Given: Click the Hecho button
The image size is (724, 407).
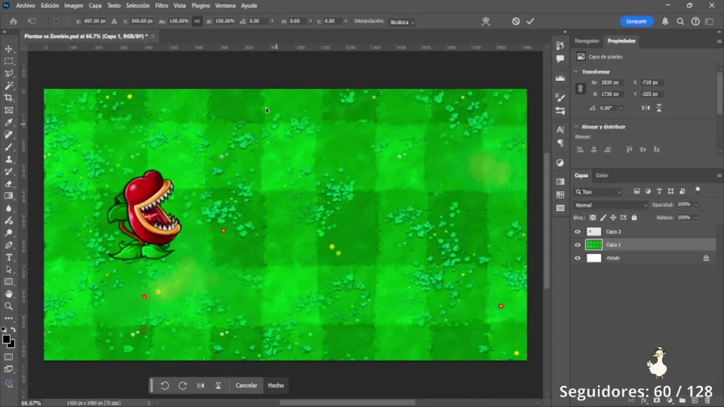Looking at the screenshot, I should [x=276, y=386].
